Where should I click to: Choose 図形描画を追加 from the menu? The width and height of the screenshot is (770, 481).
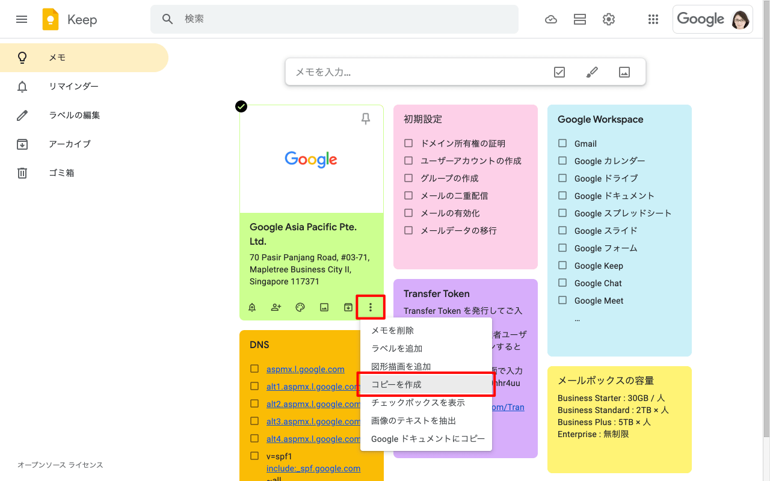[426, 367]
